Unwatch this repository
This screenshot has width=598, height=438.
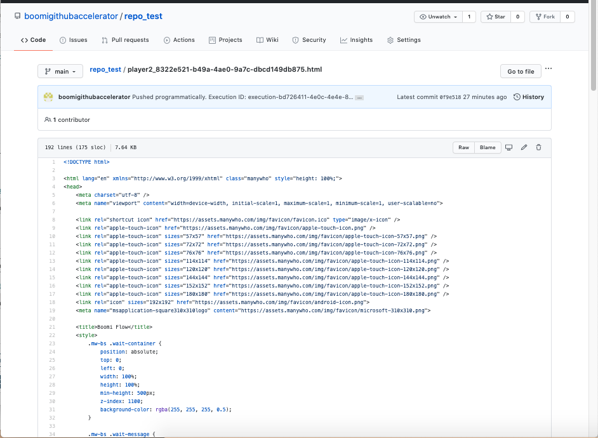click(435, 17)
